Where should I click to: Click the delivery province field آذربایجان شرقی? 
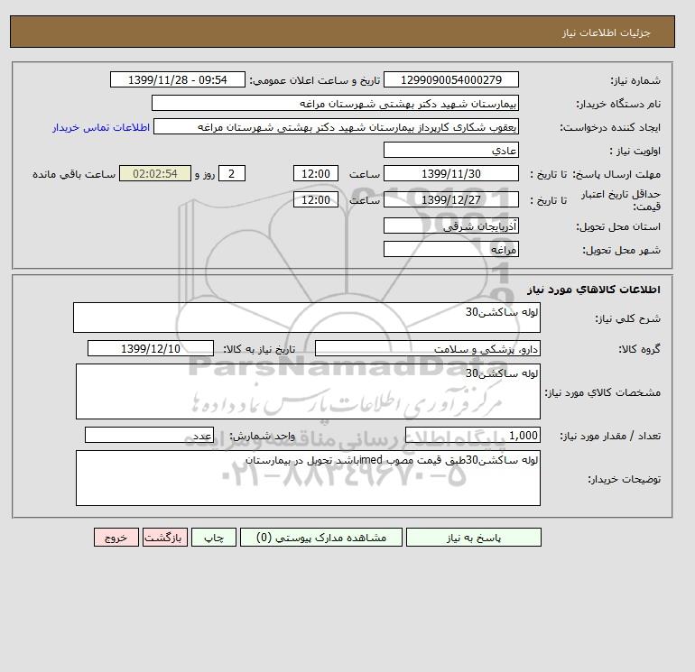450,226
